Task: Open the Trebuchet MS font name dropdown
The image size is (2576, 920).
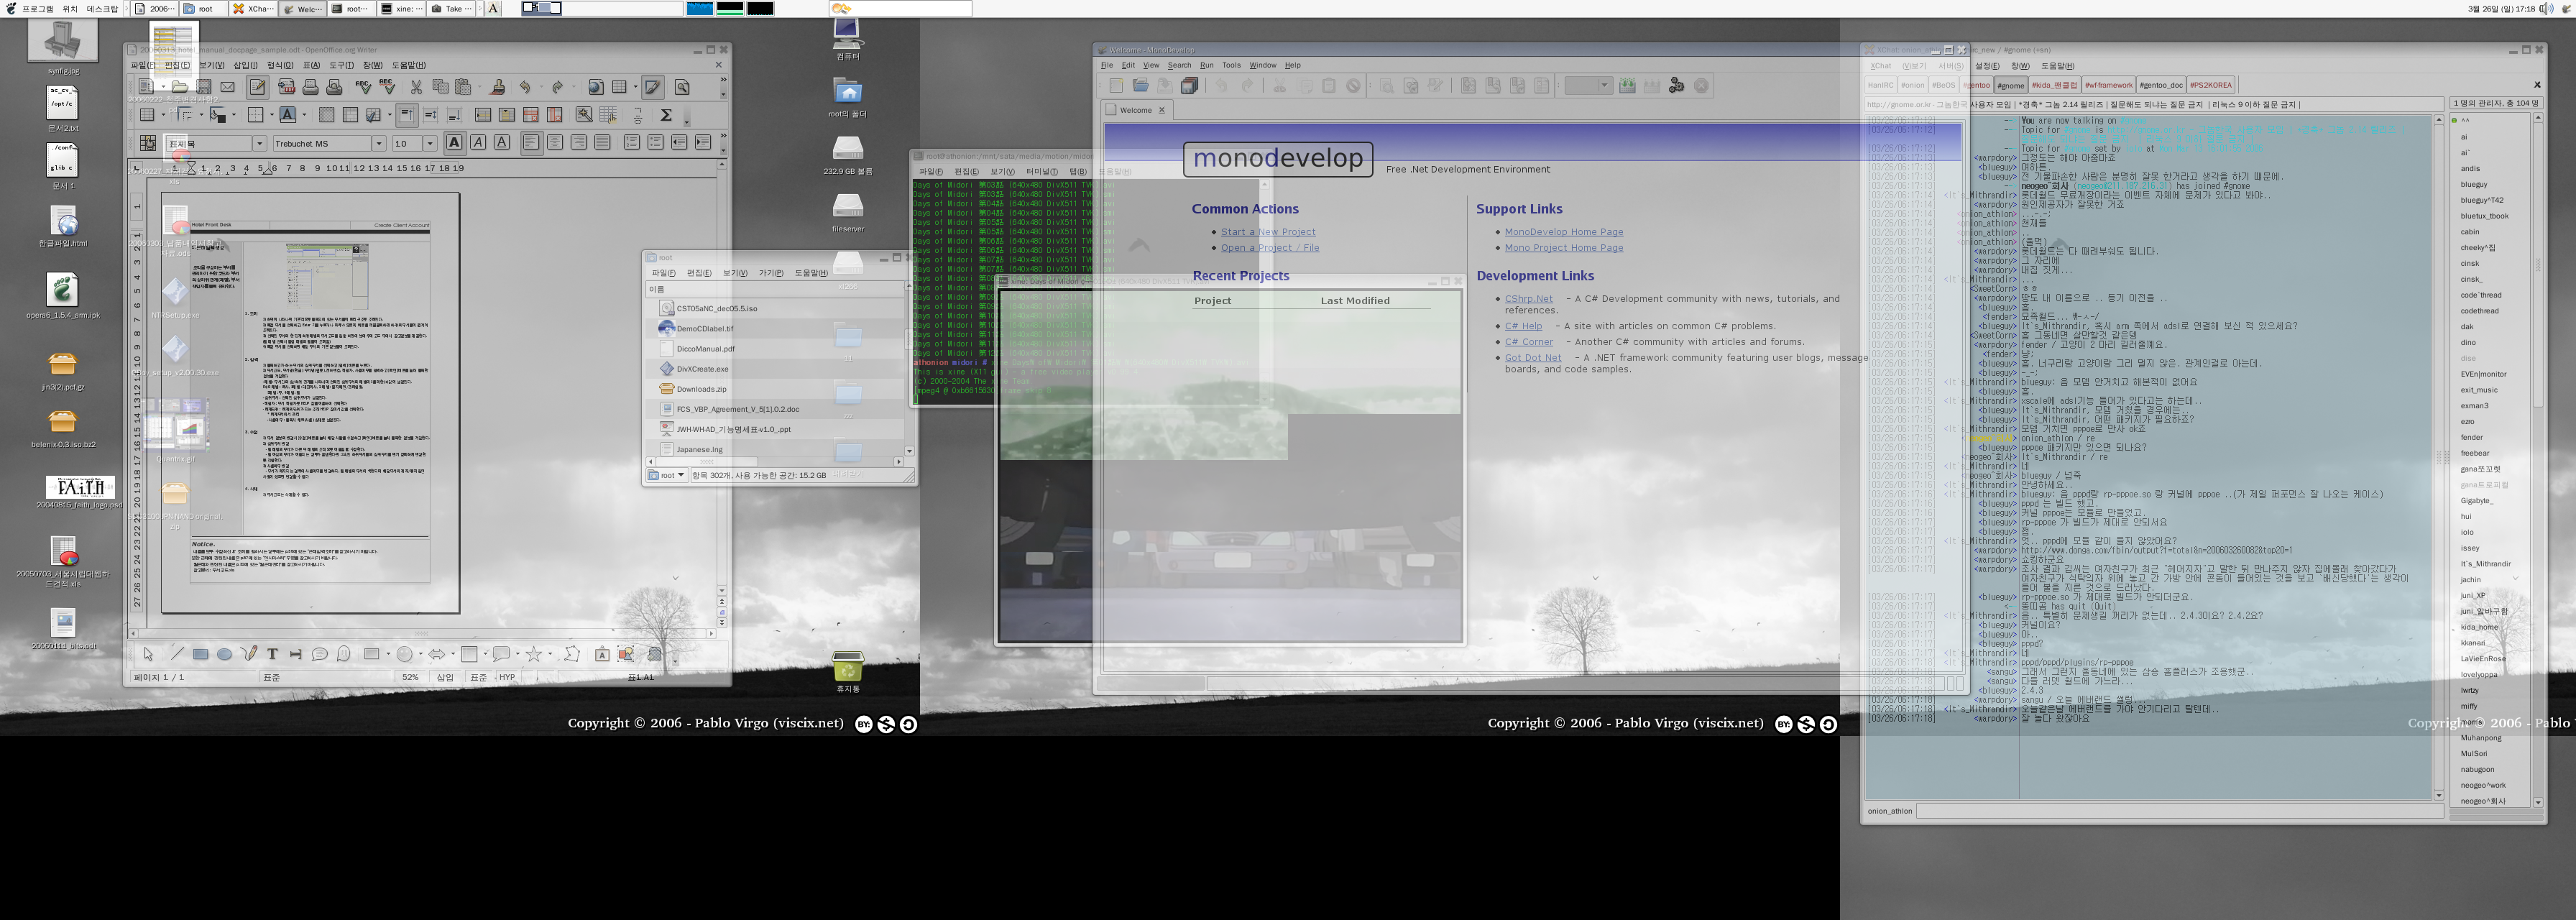Action: click(x=379, y=144)
